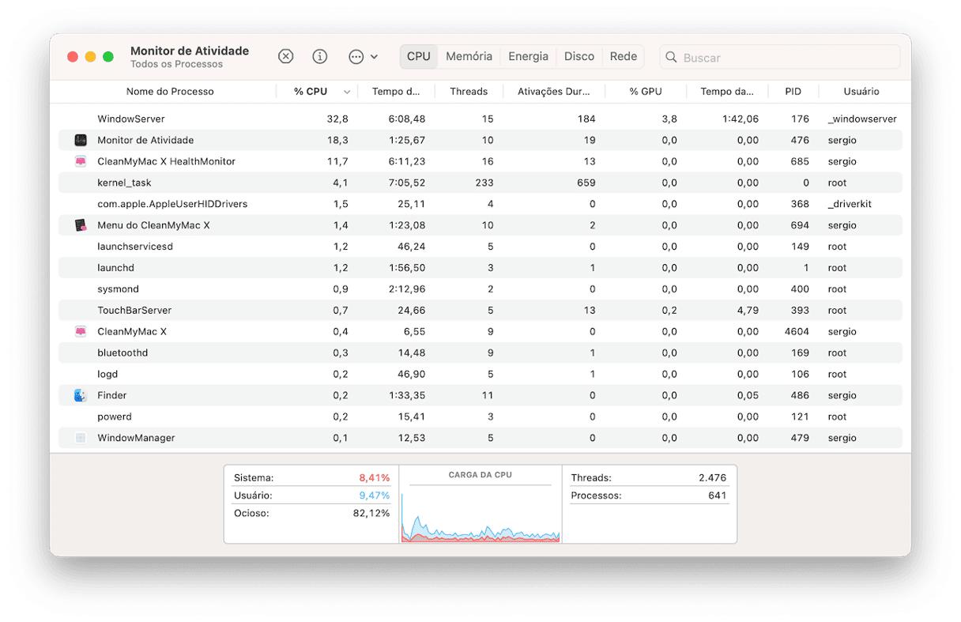The width and height of the screenshot is (961, 622).
Task: Click PID 4604 cell
Action: click(797, 332)
